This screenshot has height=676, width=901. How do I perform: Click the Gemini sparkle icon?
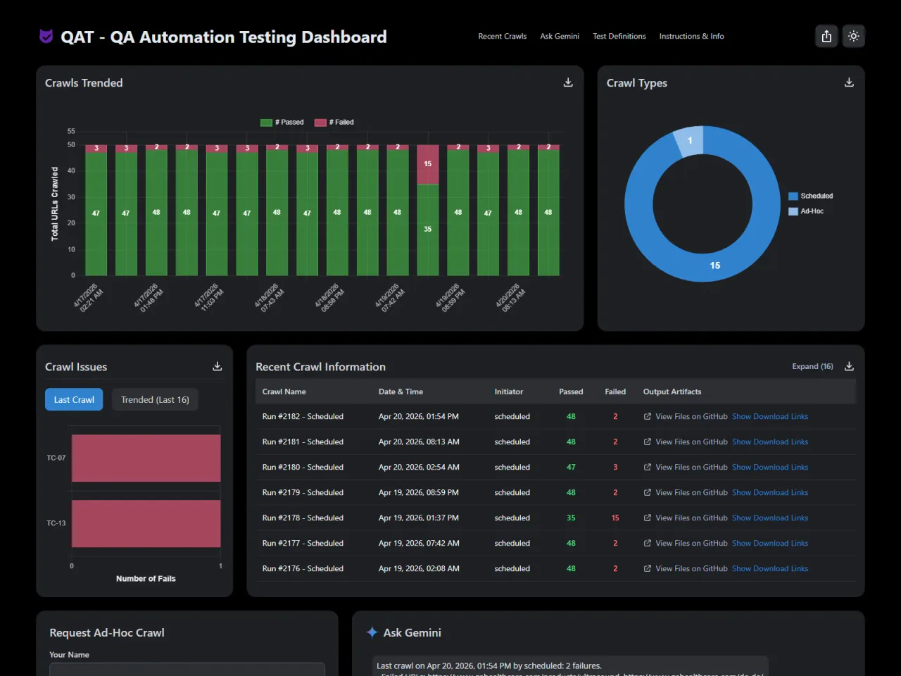372,632
